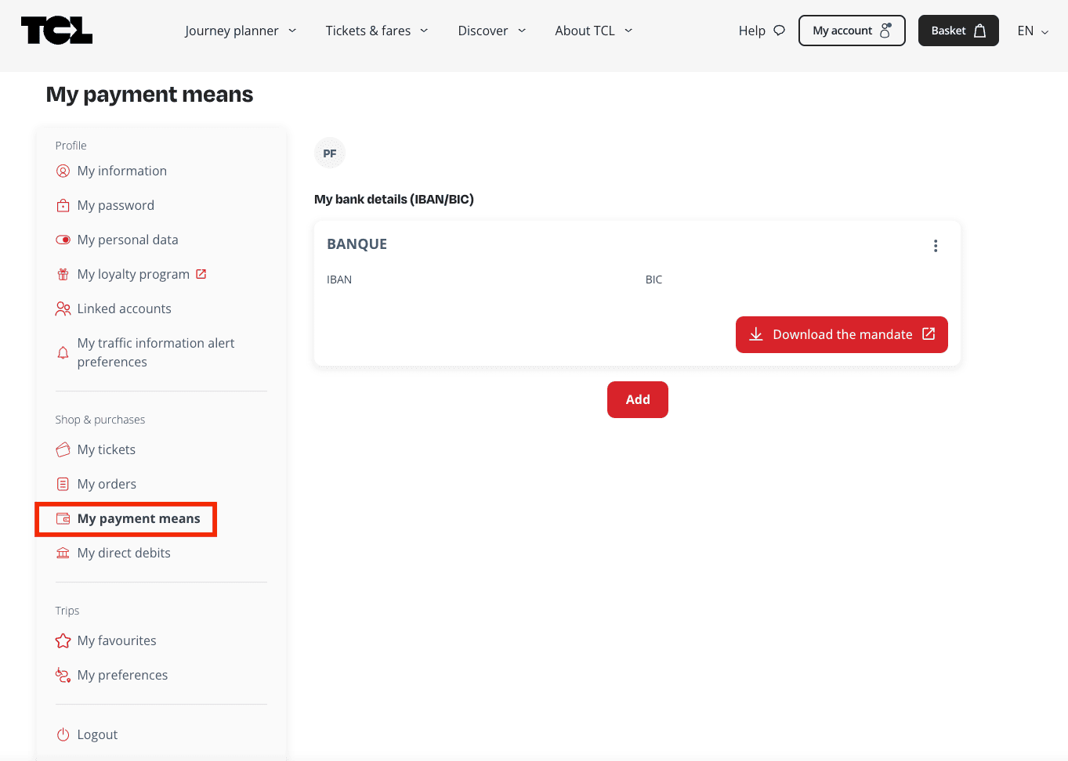Open the Journey planner menu
1068x761 pixels.
tap(241, 31)
